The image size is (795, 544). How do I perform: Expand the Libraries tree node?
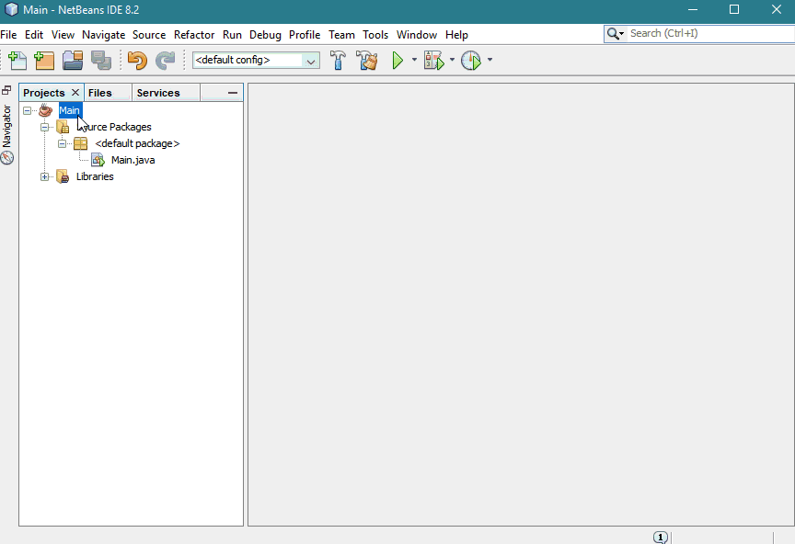point(45,176)
